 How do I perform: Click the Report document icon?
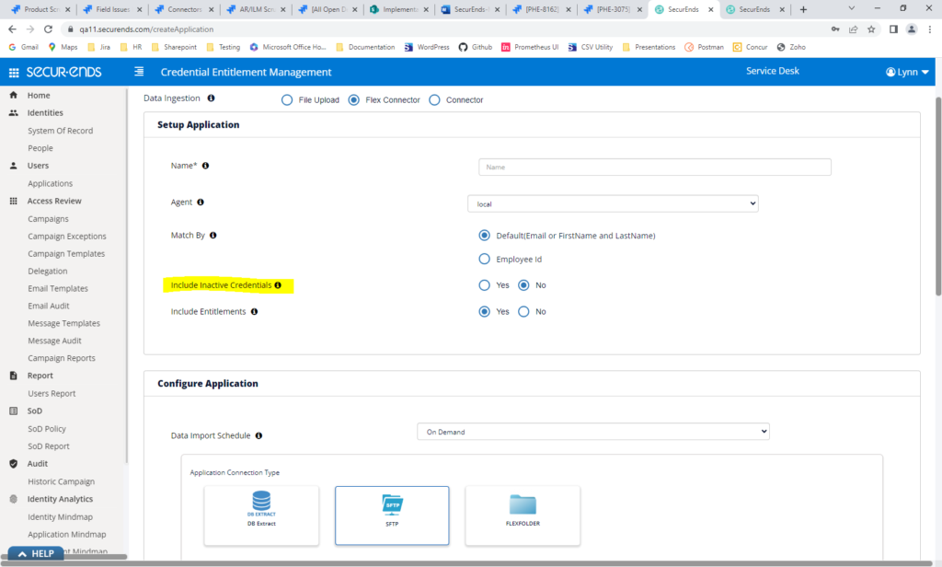13,376
